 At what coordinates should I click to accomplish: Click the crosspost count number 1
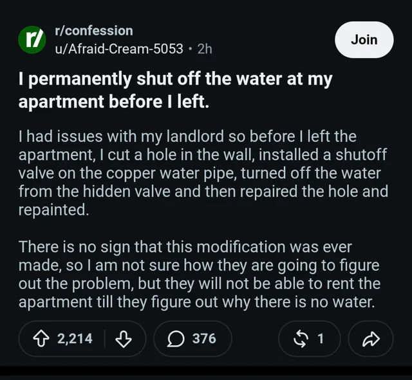tap(321, 339)
